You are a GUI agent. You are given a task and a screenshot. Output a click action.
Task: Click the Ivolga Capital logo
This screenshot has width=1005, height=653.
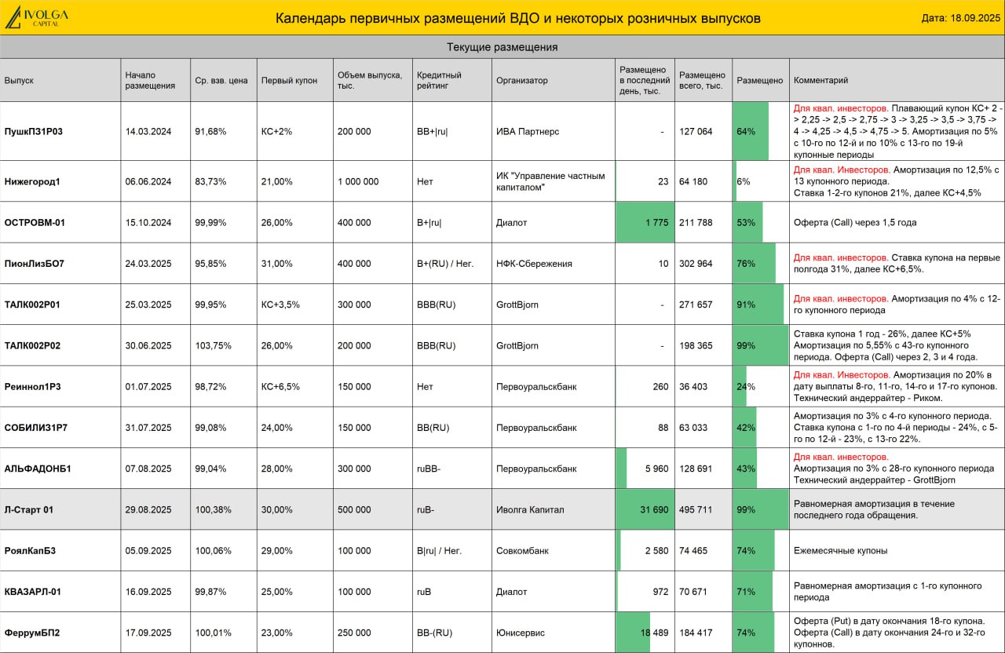click(x=36, y=17)
